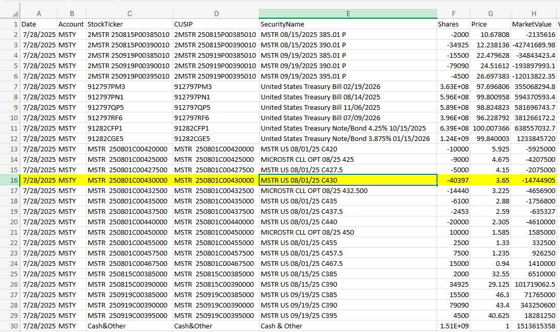
Task: Select column B header
Action: 72,14
